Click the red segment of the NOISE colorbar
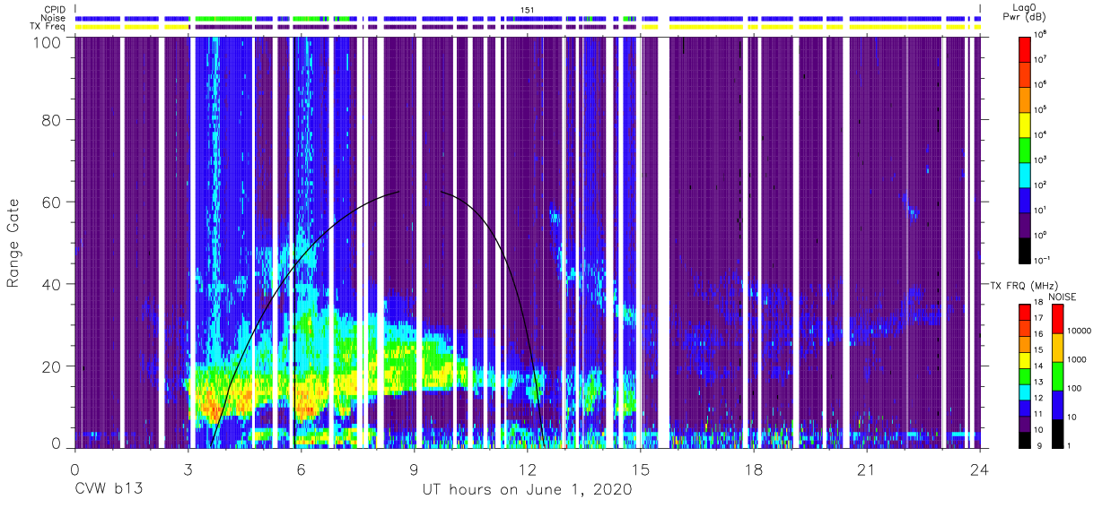The height and width of the screenshot is (508, 1102). point(1056,319)
